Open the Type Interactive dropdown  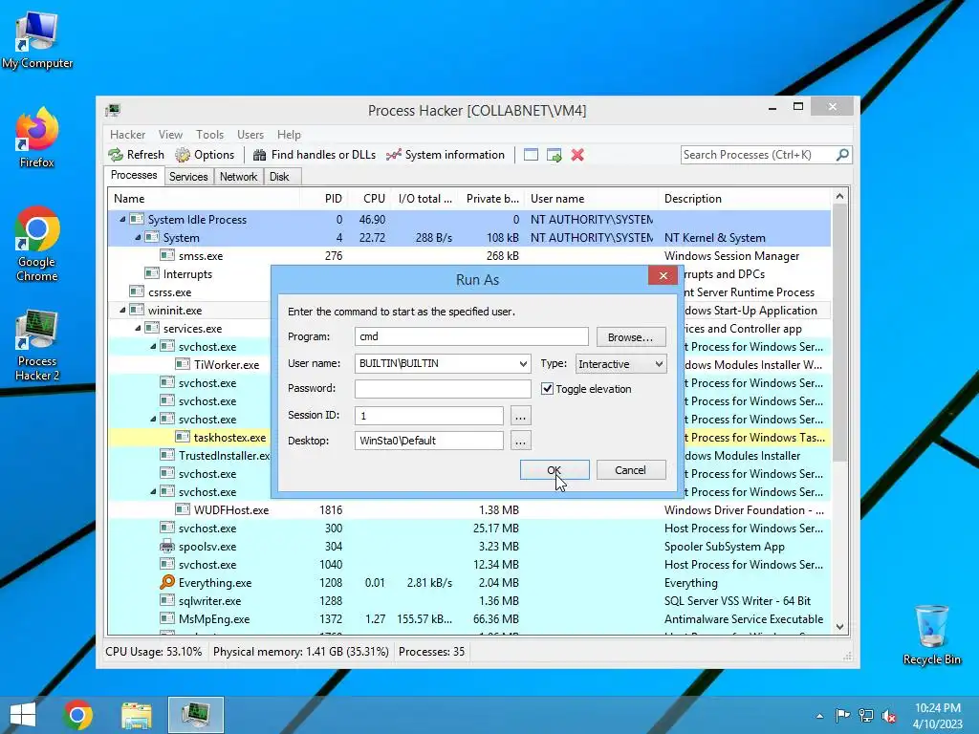659,364
